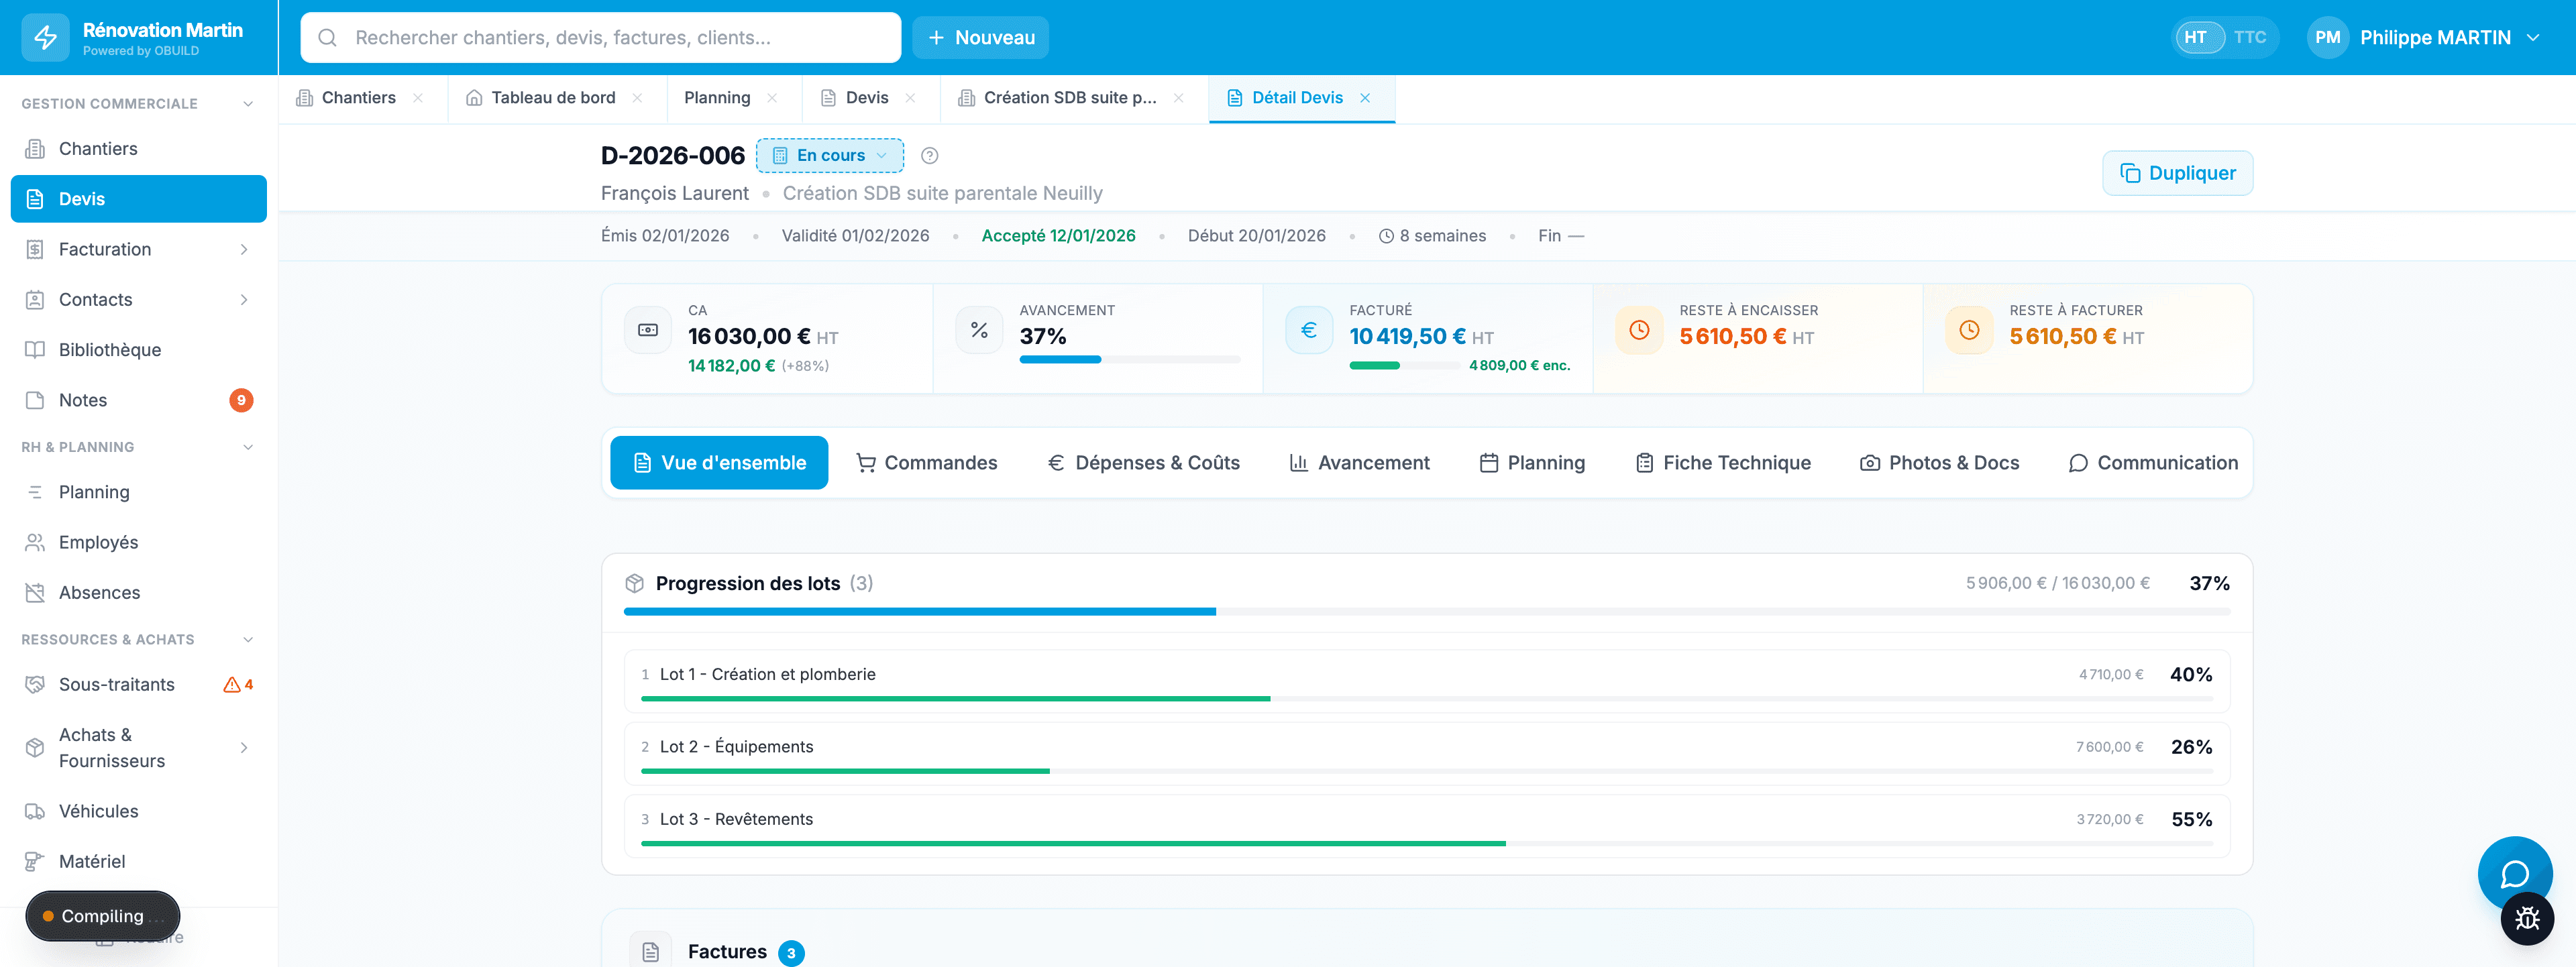This screenshot has height=967, width=2576.
Task: Expand the Contacts submenu
Action: click(x=244, y=300)
